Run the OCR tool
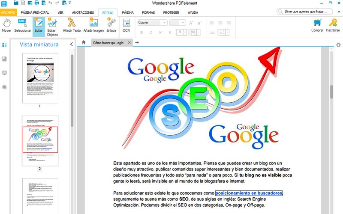The height and width of the screenshot is (214, 343). pos(126,26)
